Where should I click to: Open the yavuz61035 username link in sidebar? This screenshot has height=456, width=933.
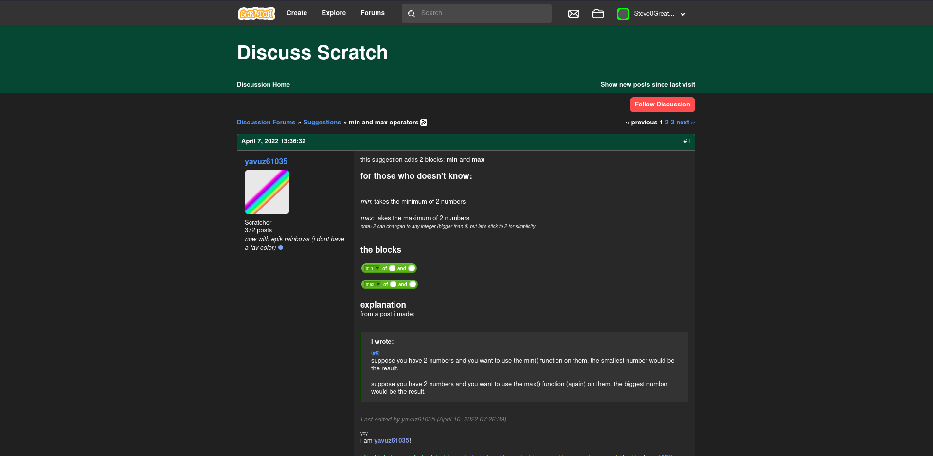click(266, 161)
